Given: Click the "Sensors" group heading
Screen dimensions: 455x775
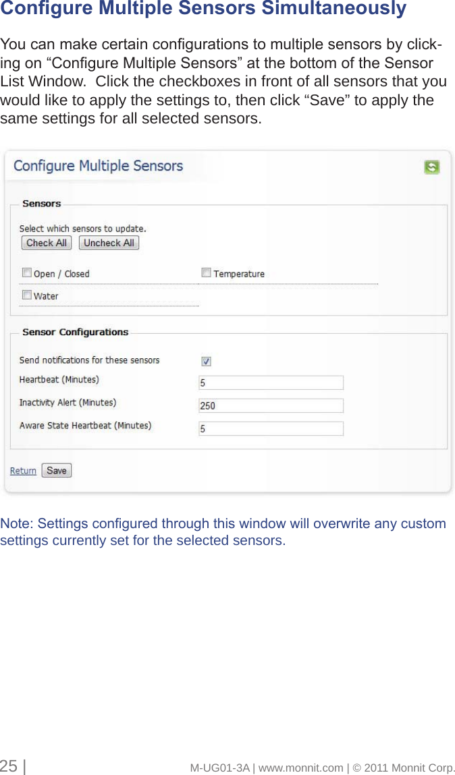Looking at the screenshot, I should tap(41, 204).
